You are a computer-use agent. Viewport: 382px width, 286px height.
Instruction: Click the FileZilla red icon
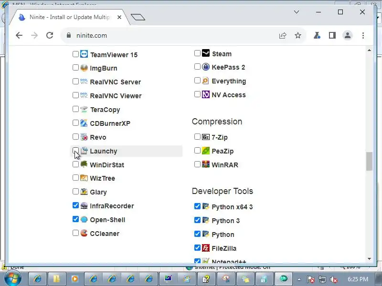click(x=206, y=248)
